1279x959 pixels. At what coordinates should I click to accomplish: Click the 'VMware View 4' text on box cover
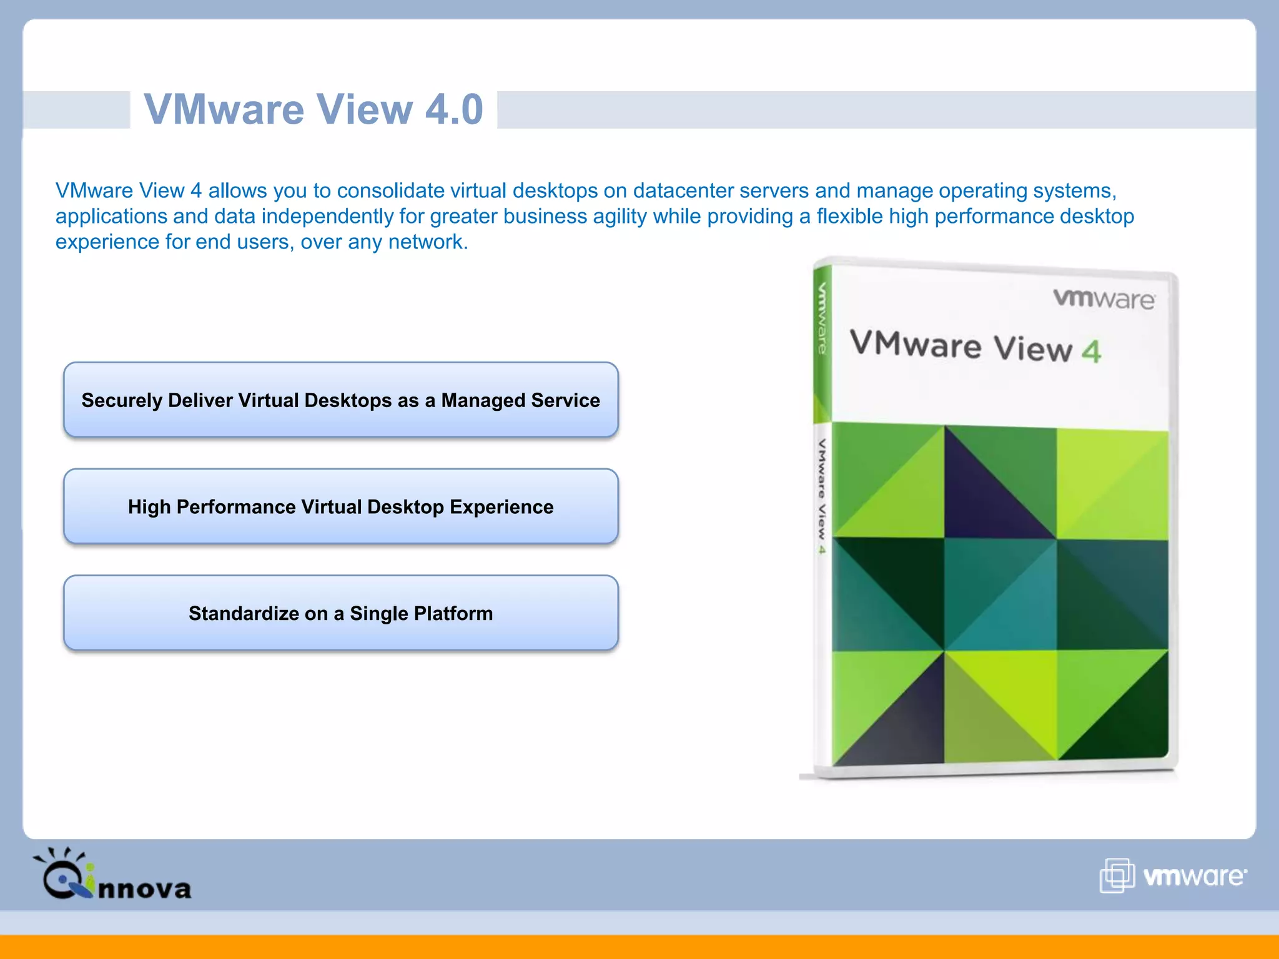click(975, 347)
